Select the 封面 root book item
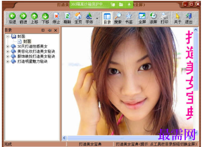The height and width of the screenshot is (147, 203). [21, 36]
